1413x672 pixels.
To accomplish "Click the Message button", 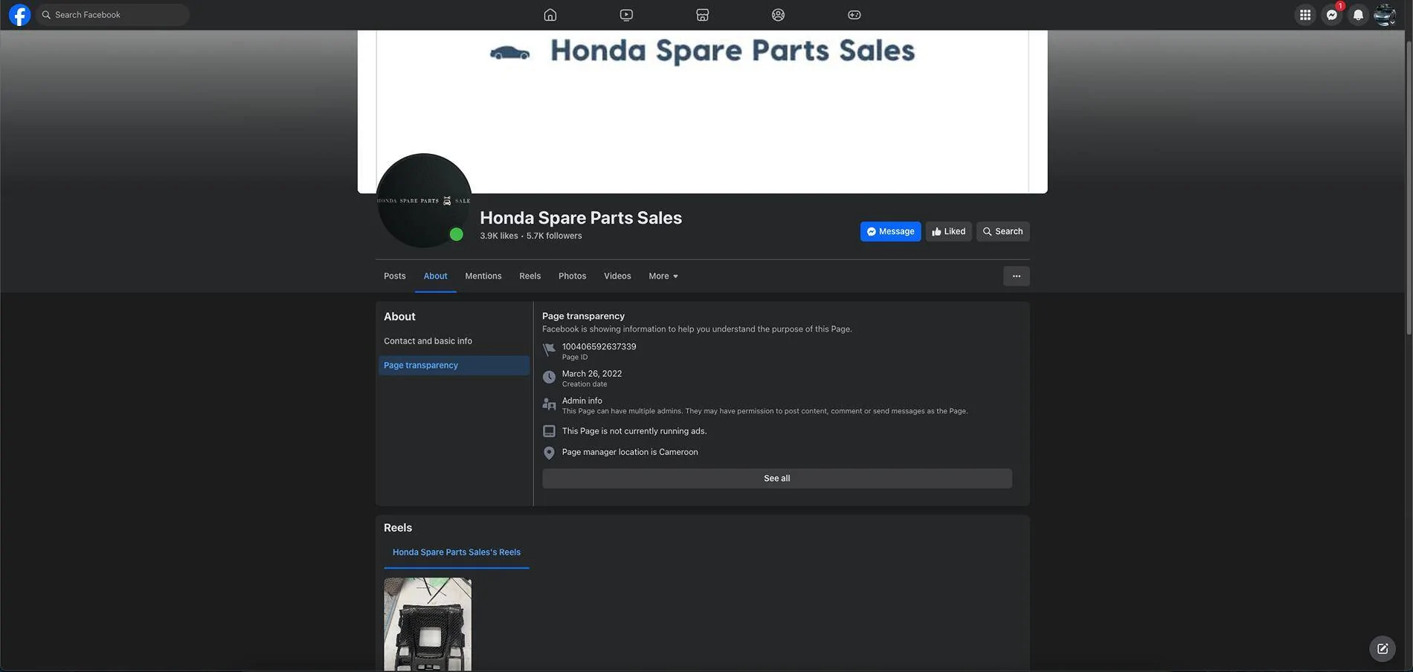I will coord(890,231).
